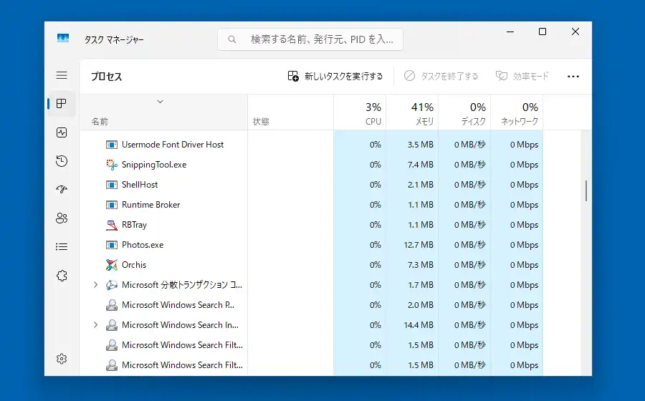Open the Settings gear icon
The height and width of the screenshot is (401, 645).
[62, 359]
